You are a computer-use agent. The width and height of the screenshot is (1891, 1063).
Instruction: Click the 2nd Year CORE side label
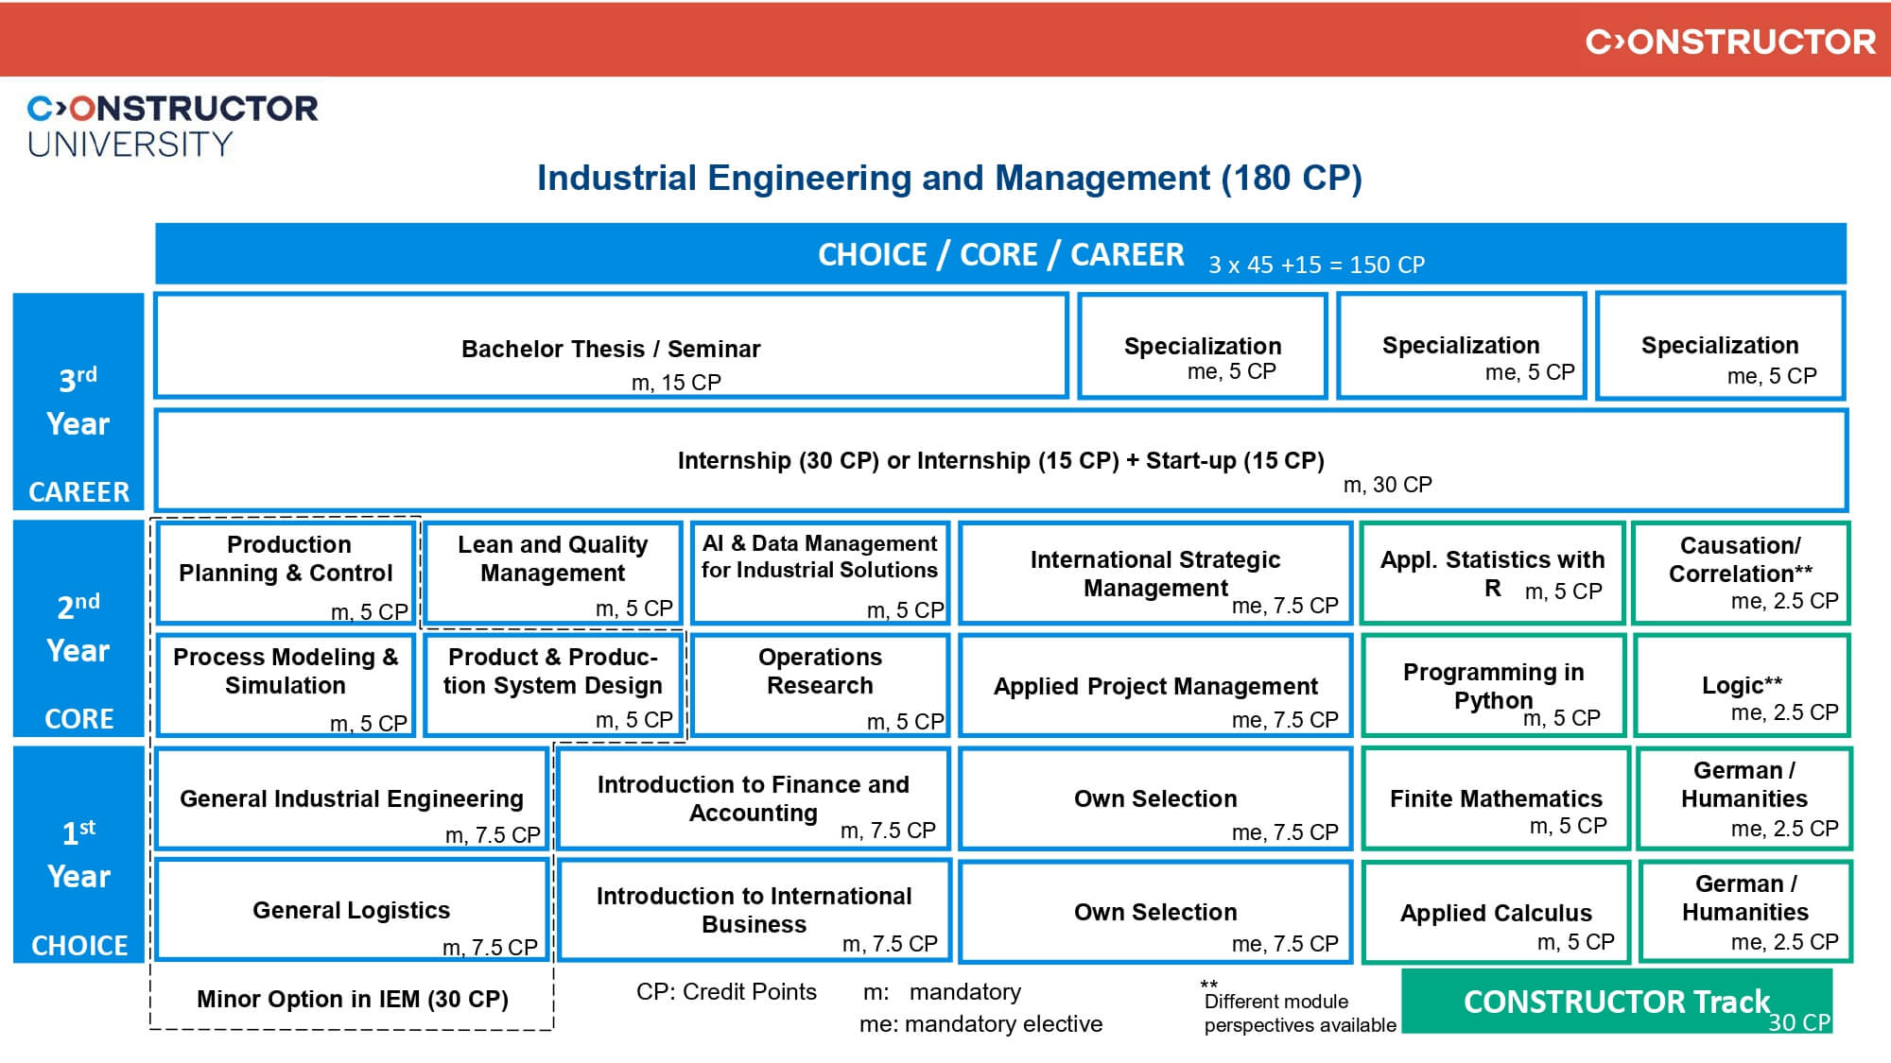point(78,628)
